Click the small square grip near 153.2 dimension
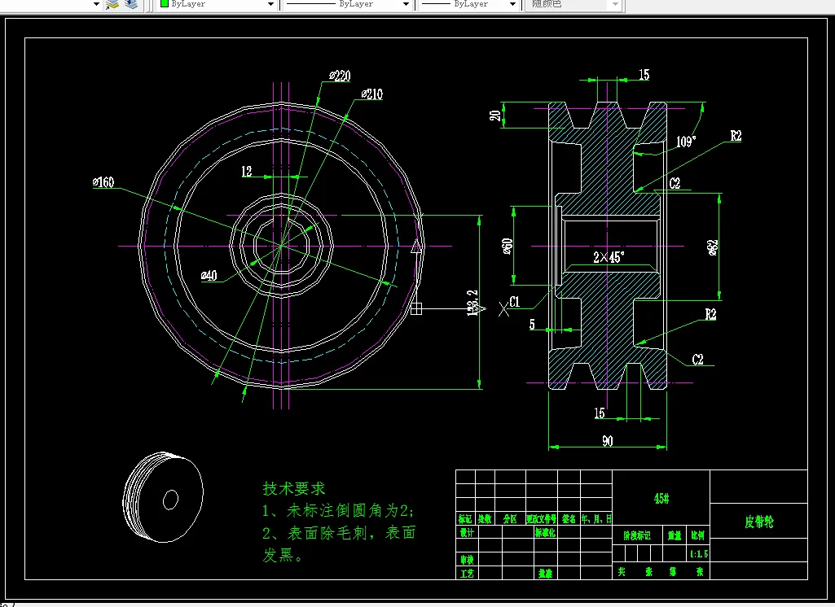This screenshot has width=835, height=607. point(416,308)
